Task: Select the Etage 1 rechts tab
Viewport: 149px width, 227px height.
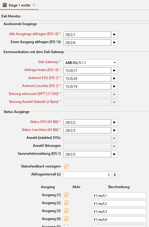Action: click(19, 5)
